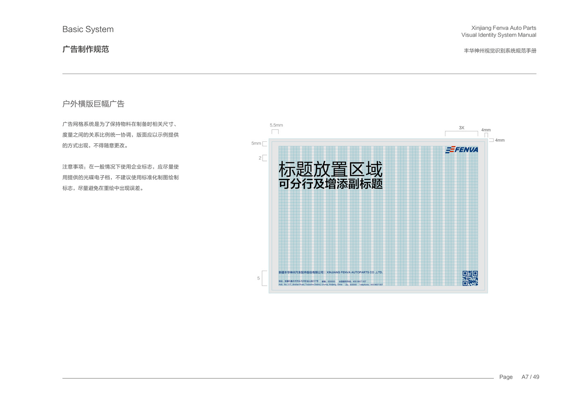The height and width of the screenshot is (403, 565).
Task: Click the '5mm' margin label
Action: 256,143
